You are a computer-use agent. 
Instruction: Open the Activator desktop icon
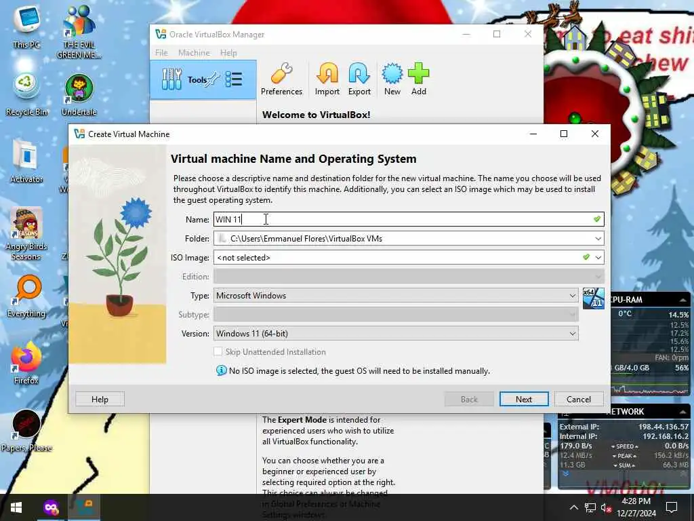[x=26, y=161]
